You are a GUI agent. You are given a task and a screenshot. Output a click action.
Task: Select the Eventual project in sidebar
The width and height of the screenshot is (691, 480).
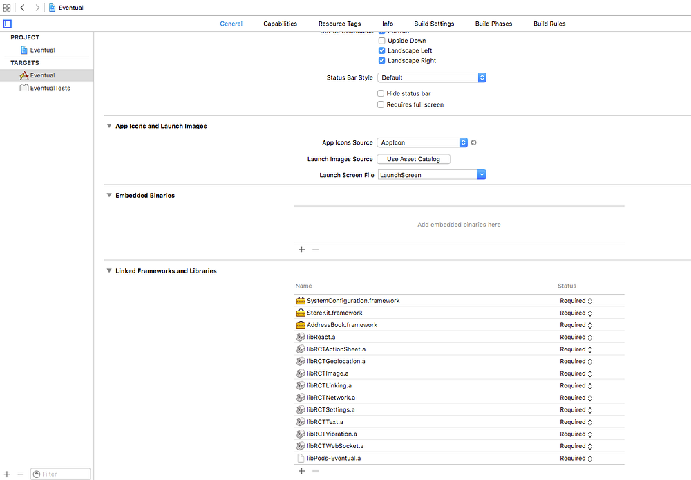[42, 50]
